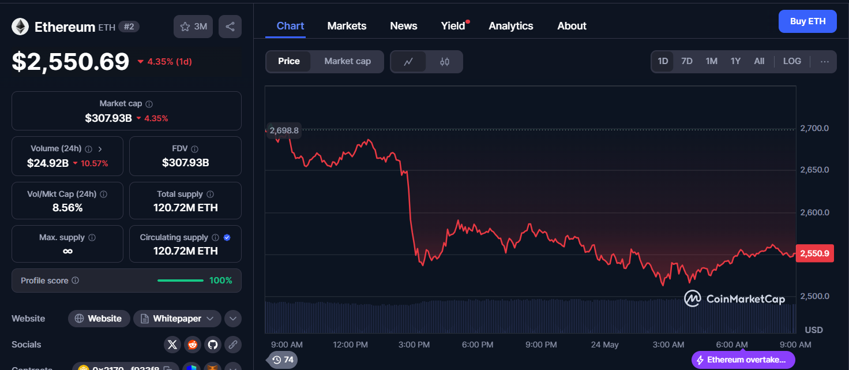Open the Ethereum overtakes news pill
The height and width of the screenshot is (370, 849).
tap(743, 360)
